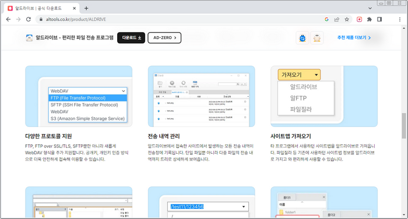Open the AD-ZERO button
The height and width of the screenshot is (219, 408).
(164, 38)
